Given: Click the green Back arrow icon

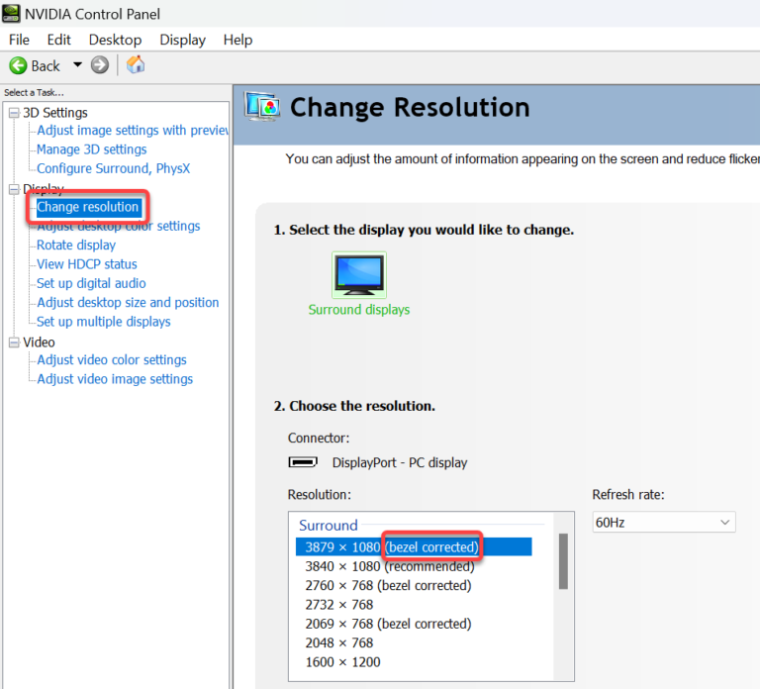Looking at the screenshot, I should coord(18,65).
